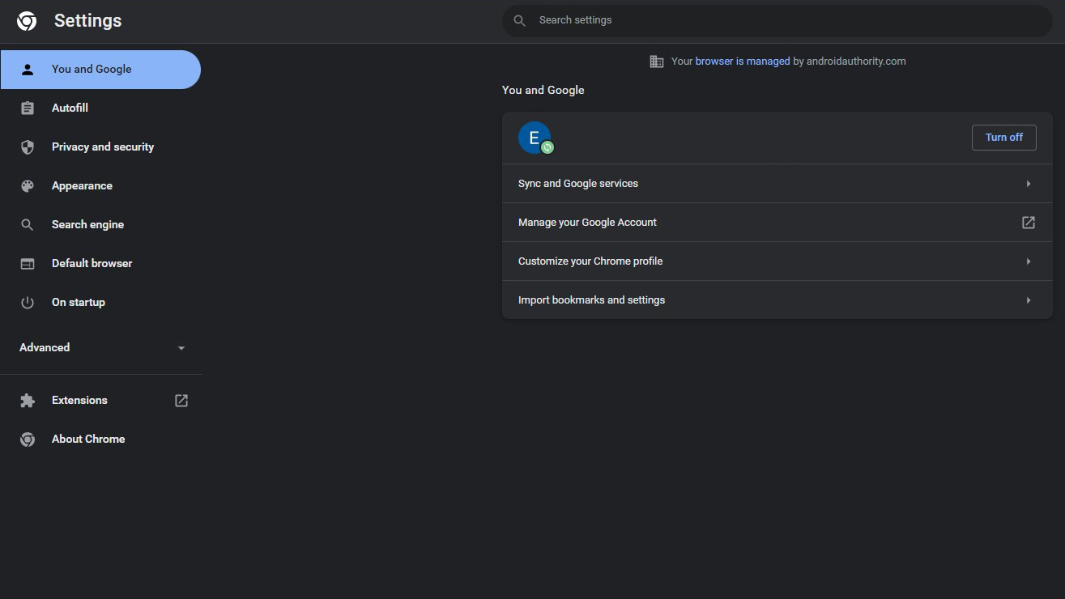Image resolution: width=1065 pixels, height=599 pixels.
Task: Click the About Chrome logo icon
Action: 28,440
